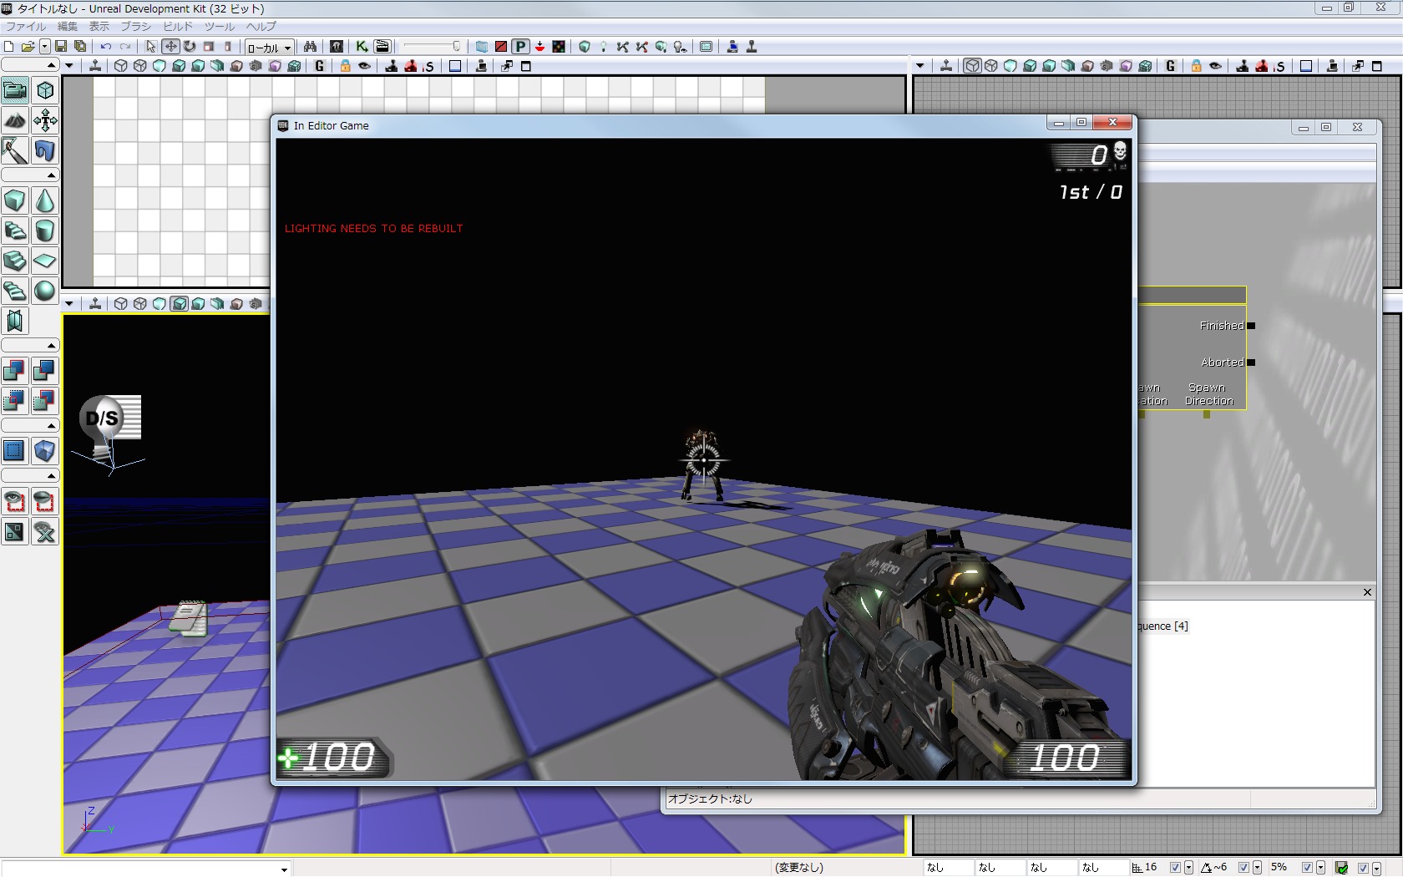The image size is (1403, 877).
Task: Activate Terrain editing mode
Action: pyautogui.click(x=15, y=120)
